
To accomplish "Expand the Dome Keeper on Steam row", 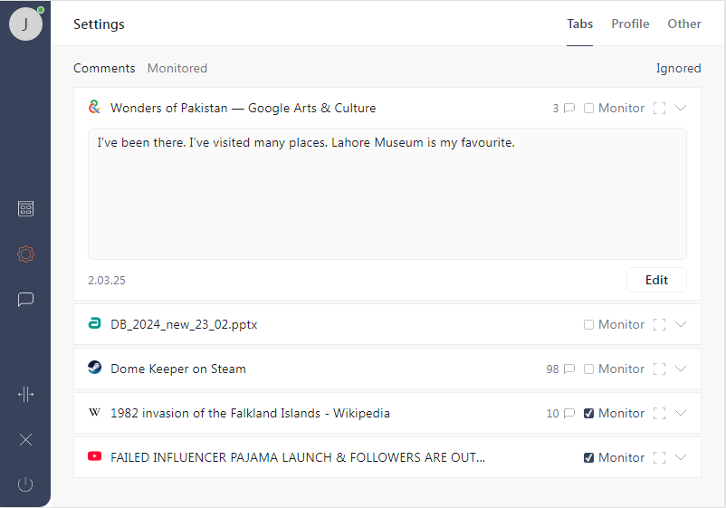I will (x=682, y=369).
